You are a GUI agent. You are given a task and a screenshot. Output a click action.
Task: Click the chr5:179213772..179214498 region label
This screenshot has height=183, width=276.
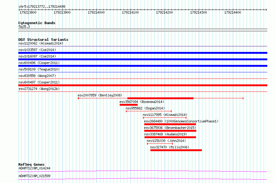(42, 6)
